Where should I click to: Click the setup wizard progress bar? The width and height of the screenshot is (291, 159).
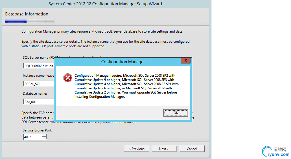[x=30, y=21]
